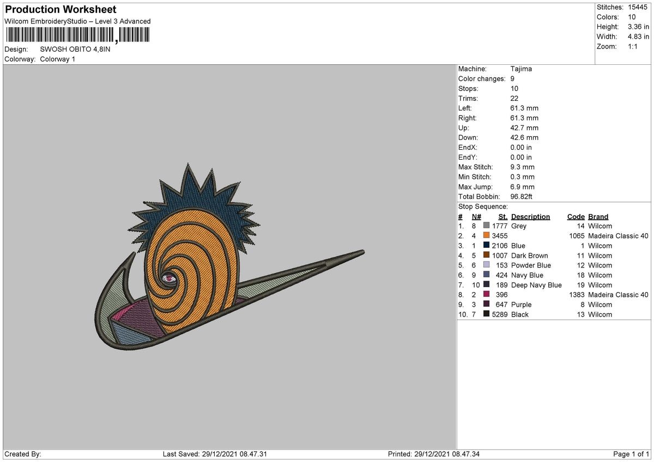This screenshot has width=654, height=462.
Task: Click the Production Worksheet title
Action: click(60, 9)
